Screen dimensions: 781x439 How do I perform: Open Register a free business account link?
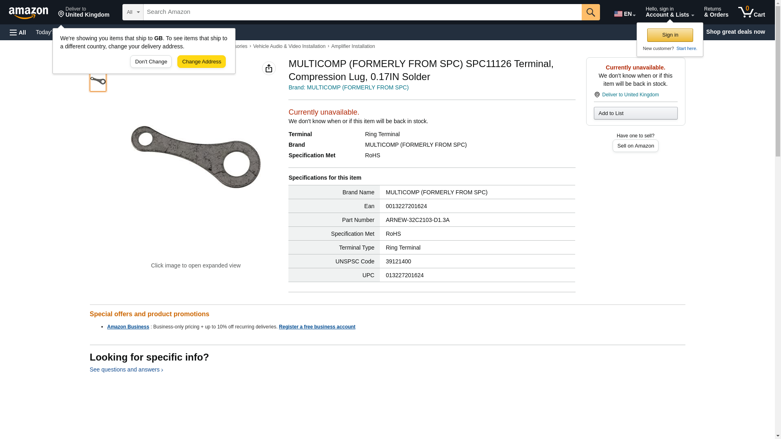point(317,327)
